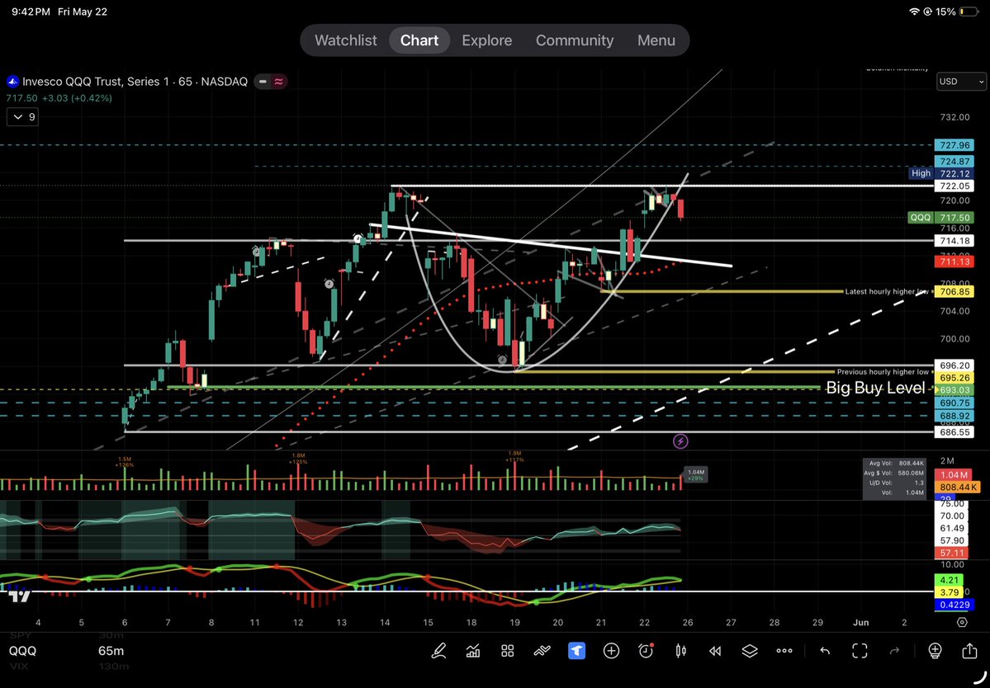Image resolution: width=990 pixels, height=688 pixels.
Task: Select Previous hourly higher low annotation
Action: tap(883, 372)
